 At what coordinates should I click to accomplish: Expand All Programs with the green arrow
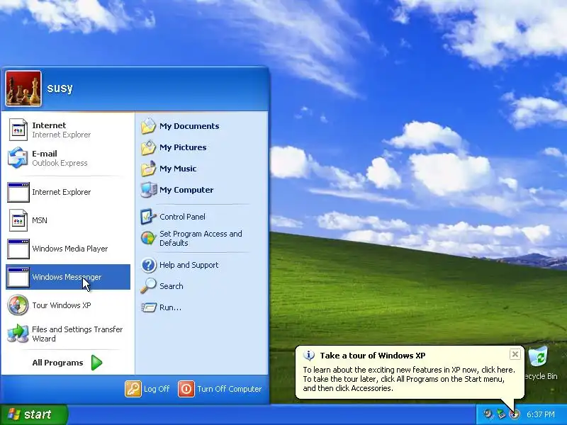point(96,363)
